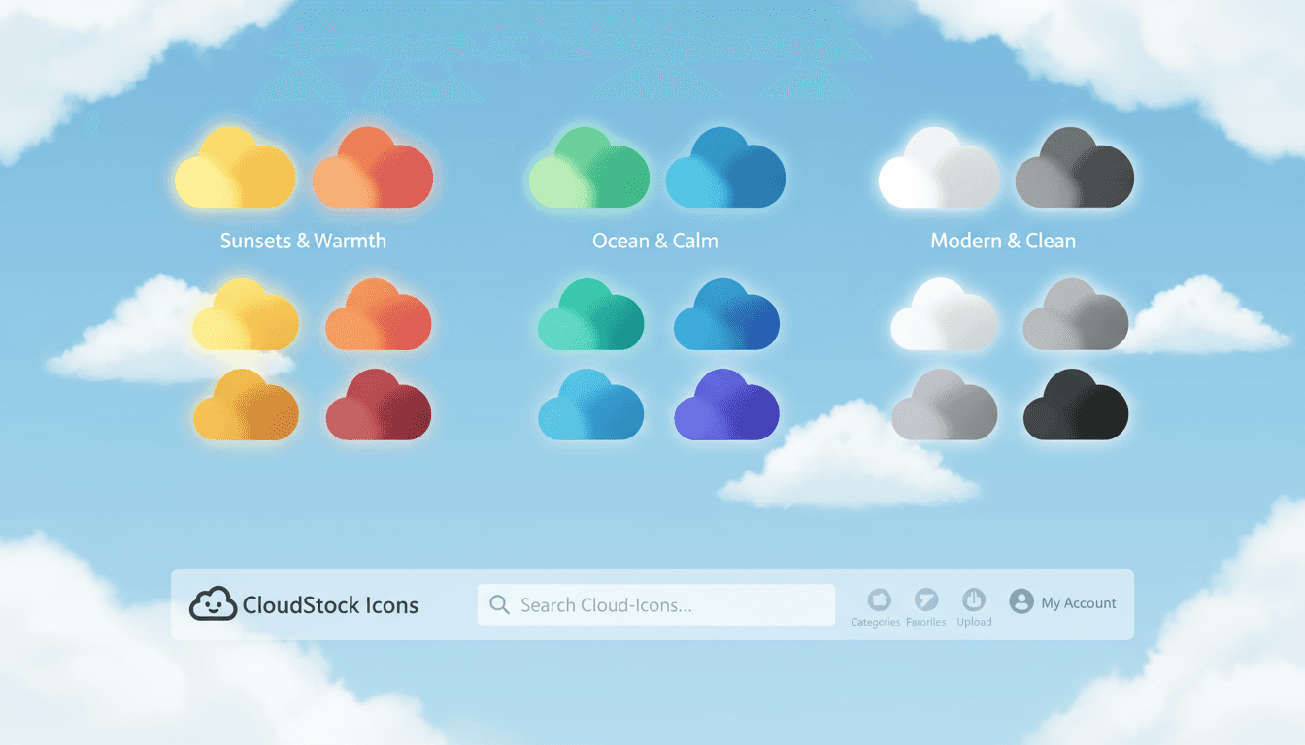Click the Upload icon
1305x745 pixels.
(974, 599)
